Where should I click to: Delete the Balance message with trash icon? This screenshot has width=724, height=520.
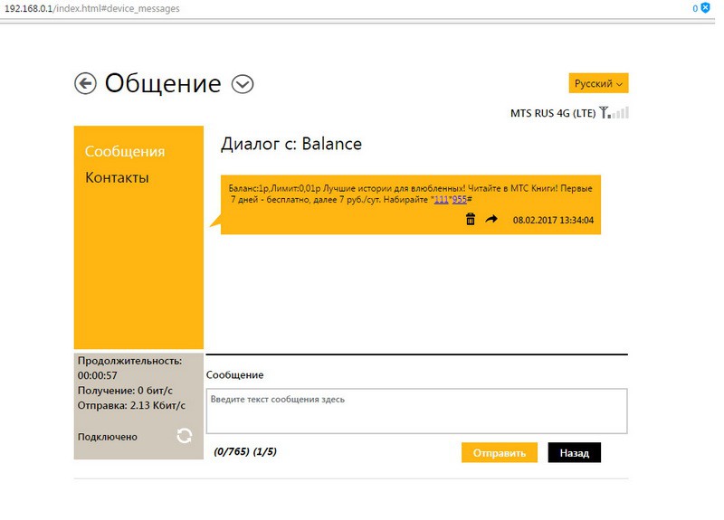[471, 220]
